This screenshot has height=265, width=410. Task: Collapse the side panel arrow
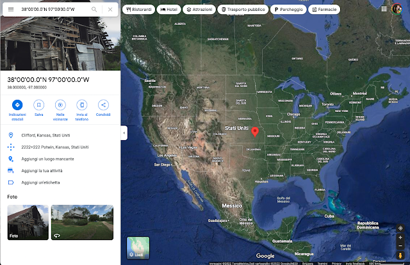tap(124, 132)
